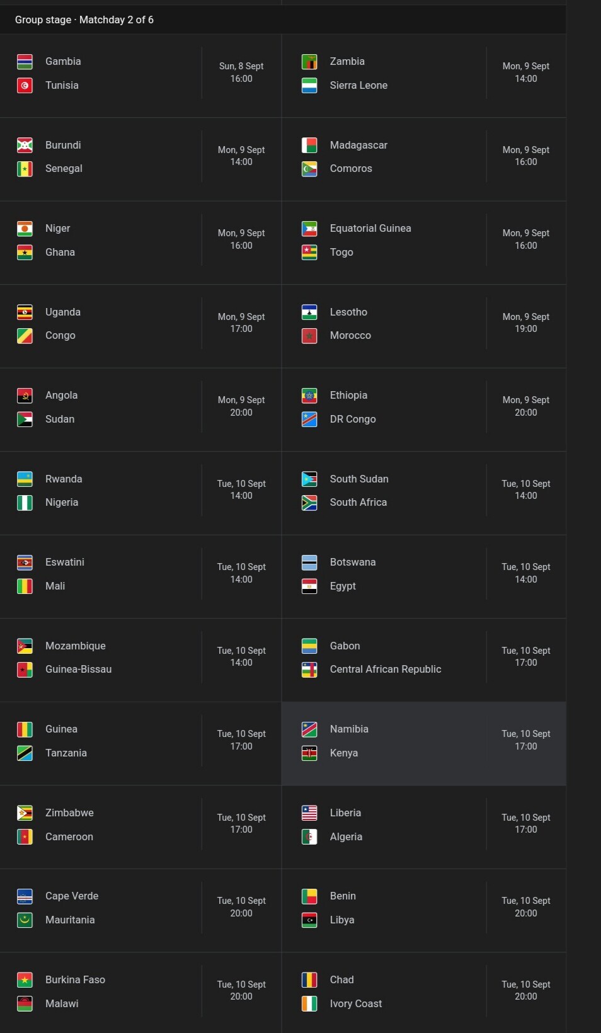Select the Liberia flag icon
The width and height of the screenshot is (601, 1033).
[309, 813]
